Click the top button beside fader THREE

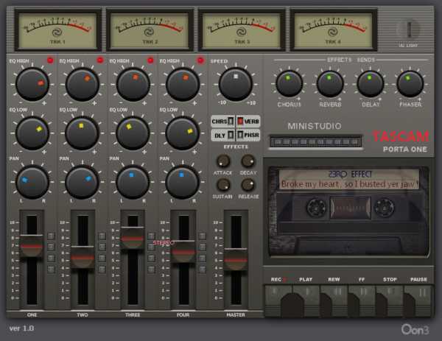151,236
